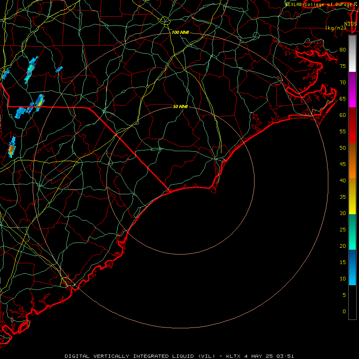Select the yellow-gold segment of the color scale
Screen dimensions: 359x359
click(352, 196)
